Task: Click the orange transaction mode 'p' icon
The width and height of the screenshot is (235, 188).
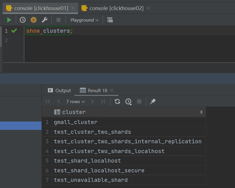Action: 34,20
